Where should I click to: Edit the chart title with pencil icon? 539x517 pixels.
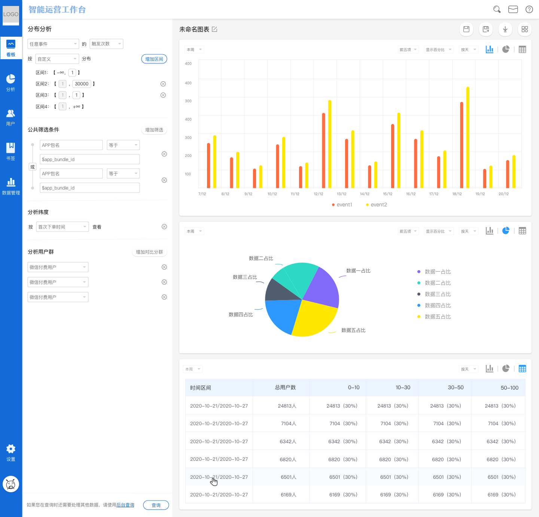(214, 29)
